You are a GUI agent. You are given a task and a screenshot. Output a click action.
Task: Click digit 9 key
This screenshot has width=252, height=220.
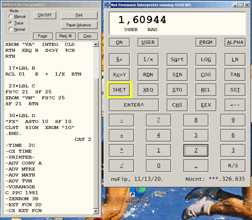tap(233, 120)
